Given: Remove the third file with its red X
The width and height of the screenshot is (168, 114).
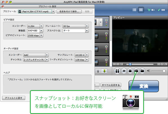Looking at the screenshot, I should pos(106,49).
